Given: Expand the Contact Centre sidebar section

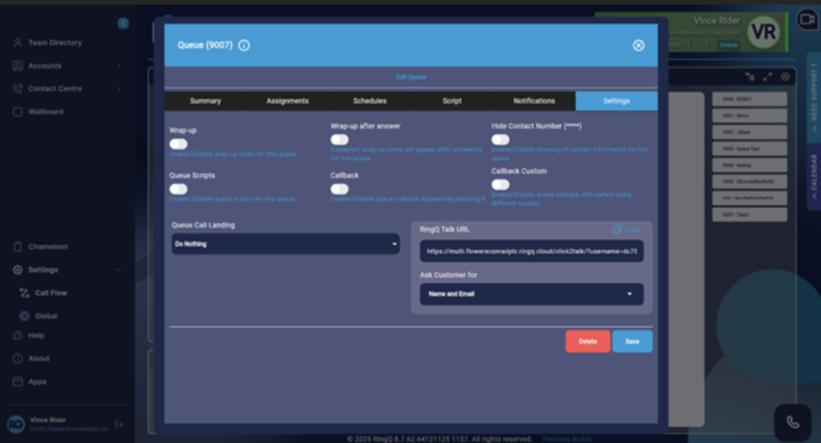Looking at the screenshot, I should click(57, 88).
